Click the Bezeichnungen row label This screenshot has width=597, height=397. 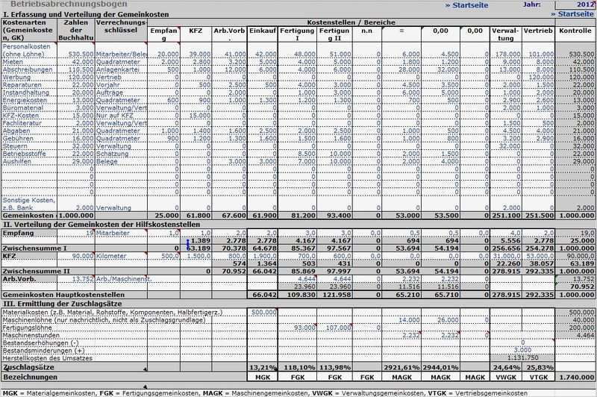click(x=30, y=377)
